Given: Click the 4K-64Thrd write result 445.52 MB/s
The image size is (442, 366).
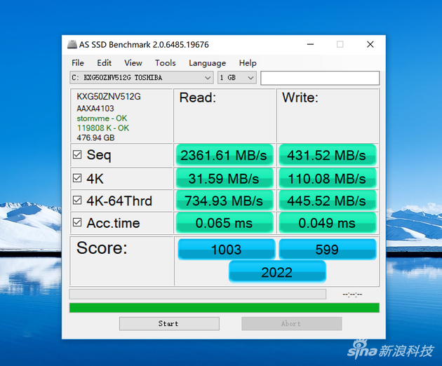Looking at the screenshot, I should click(327, 201).
